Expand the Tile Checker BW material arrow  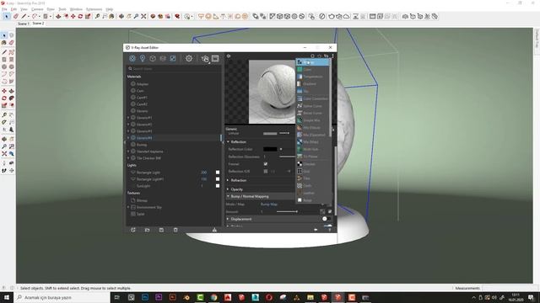[x=128, y=158]
